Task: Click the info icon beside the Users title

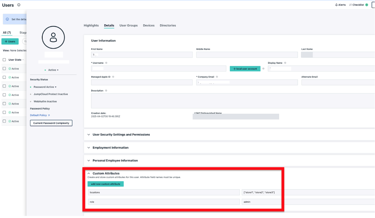Action: pyautogui.click(x=19, y=5)
